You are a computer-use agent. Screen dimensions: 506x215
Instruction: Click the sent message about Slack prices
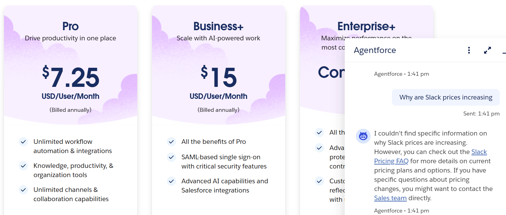pyautogui.click(x=446, y=97)
